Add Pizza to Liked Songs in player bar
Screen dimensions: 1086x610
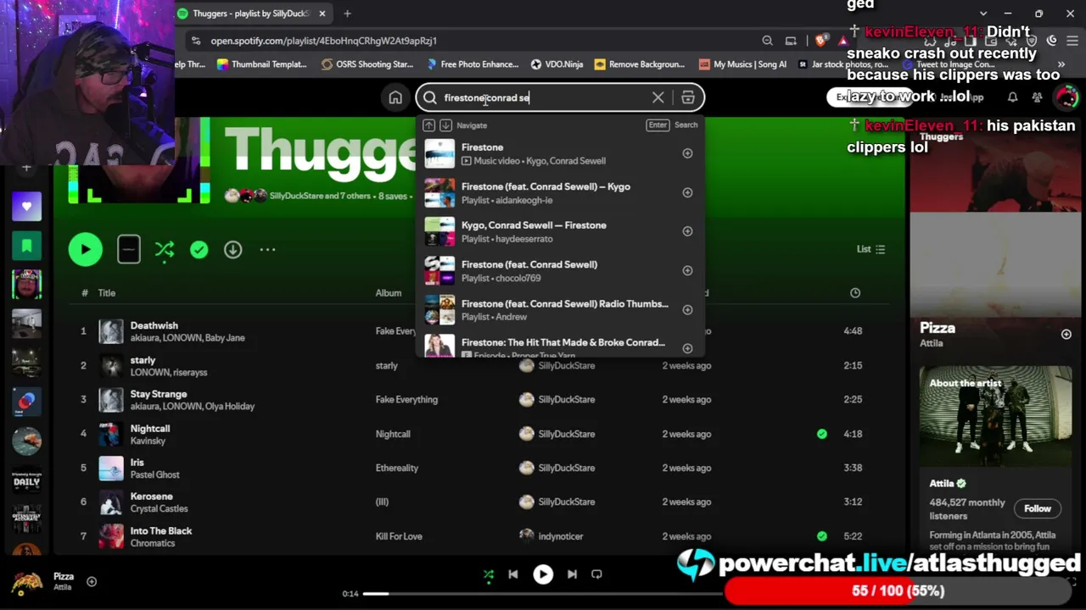92,581
